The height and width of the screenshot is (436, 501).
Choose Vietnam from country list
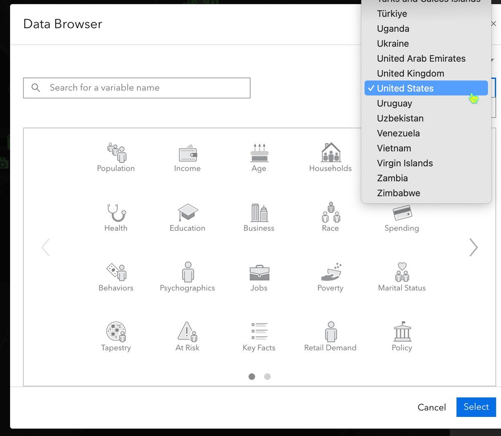(x=426, y=149)
